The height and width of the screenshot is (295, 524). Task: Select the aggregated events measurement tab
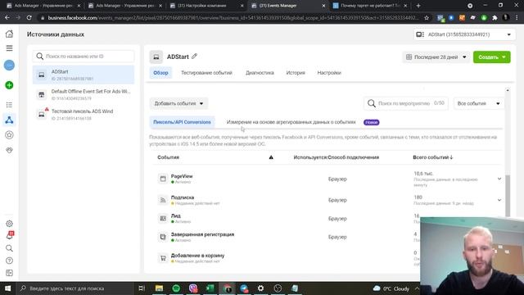pyautogui.click(x=291, y=122)
